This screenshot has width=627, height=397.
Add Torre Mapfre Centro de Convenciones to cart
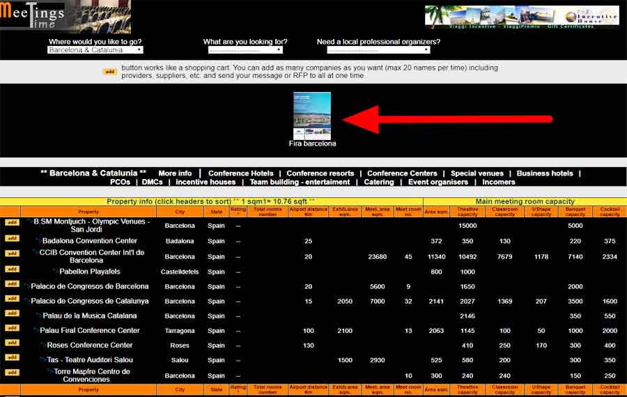pyautogui.click(x=12, y=372)
